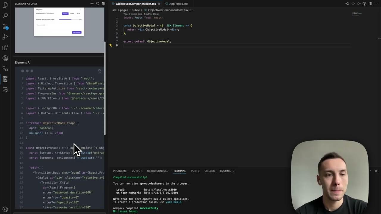
Task: Toggle split editor right
Action: click(370, 4)
